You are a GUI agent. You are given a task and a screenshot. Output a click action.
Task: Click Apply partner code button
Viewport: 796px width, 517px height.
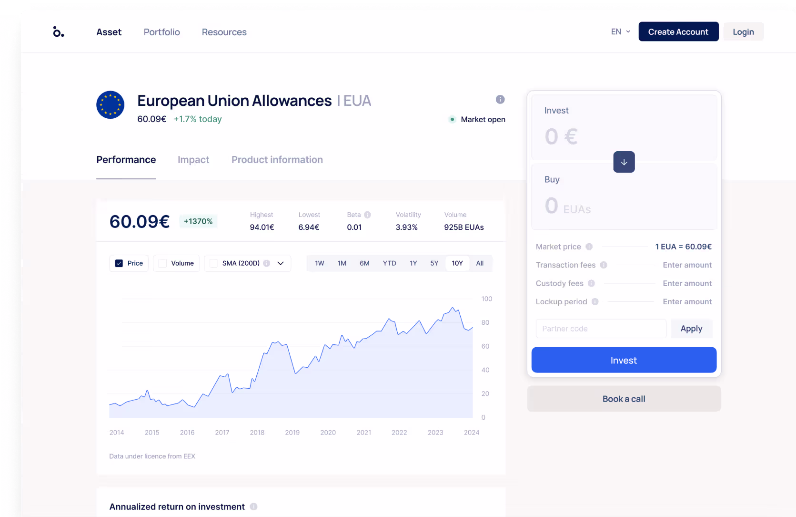[x=691, y=329]
